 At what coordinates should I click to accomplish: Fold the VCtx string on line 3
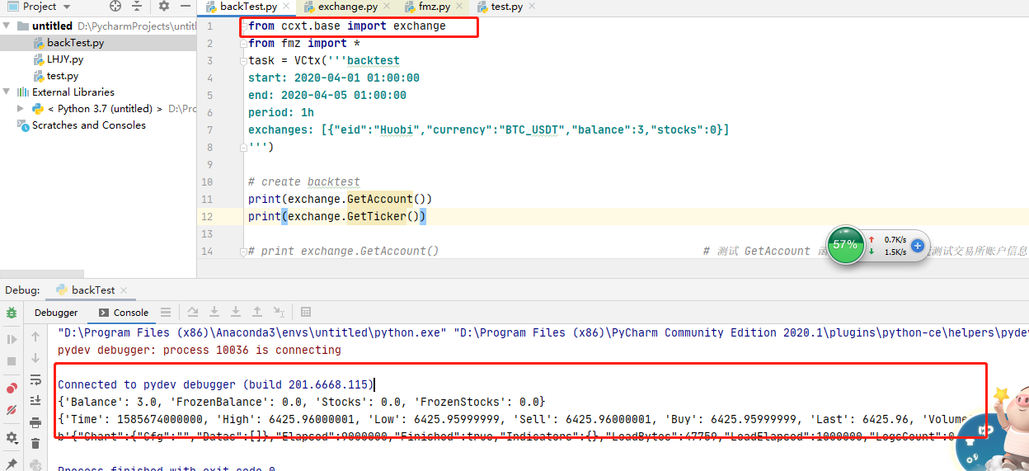[x=245, y=60]
